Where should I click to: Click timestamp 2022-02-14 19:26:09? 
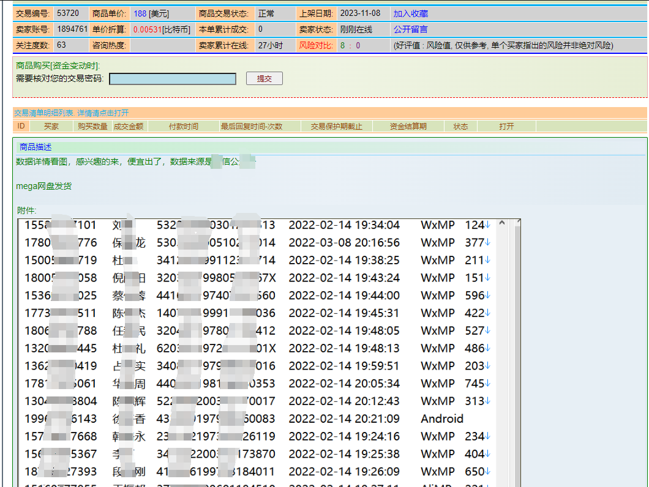[x=344, y=472]
